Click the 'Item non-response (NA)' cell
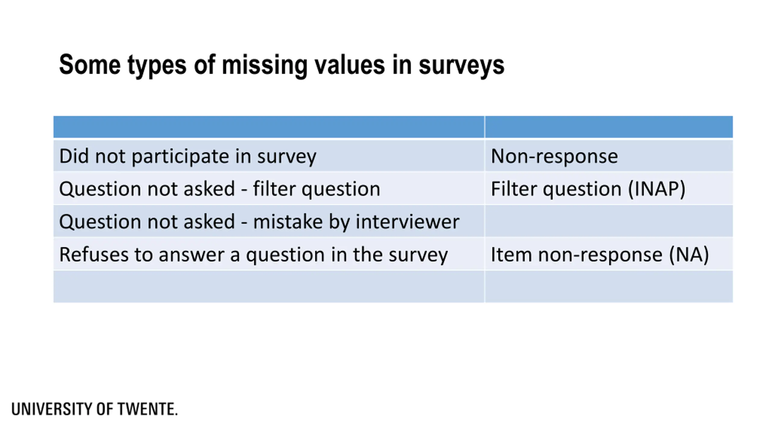The height and width of the screenshot is (434, 772). click(x=609, y=254)
